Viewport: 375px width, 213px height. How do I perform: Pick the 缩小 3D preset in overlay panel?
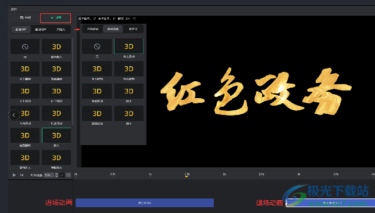point(129,113)
